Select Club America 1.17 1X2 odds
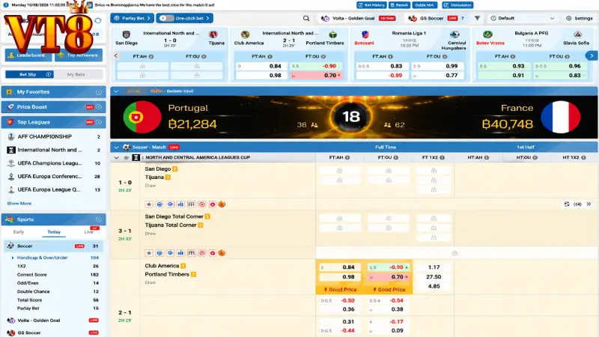Image resolution: width=599 pixels, height=337 pixels. pyautogui.click(x=434, y=267)
